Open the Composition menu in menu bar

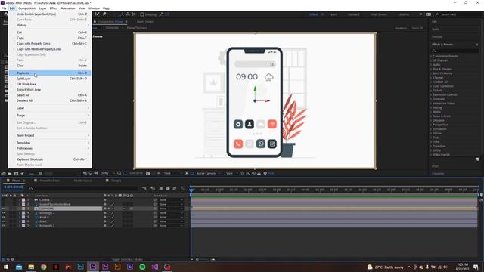tap(27, 8)
